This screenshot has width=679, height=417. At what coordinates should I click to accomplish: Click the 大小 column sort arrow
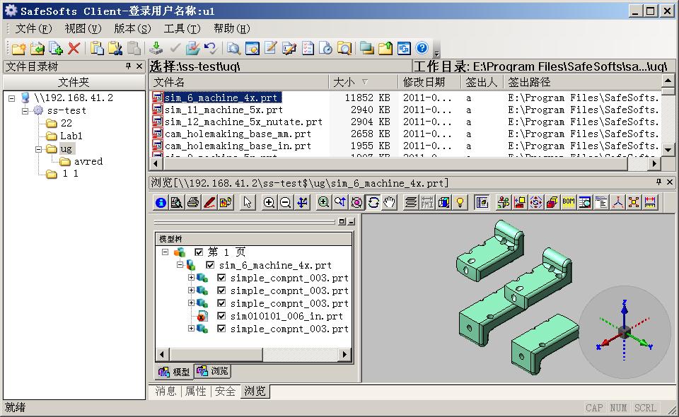365,82
